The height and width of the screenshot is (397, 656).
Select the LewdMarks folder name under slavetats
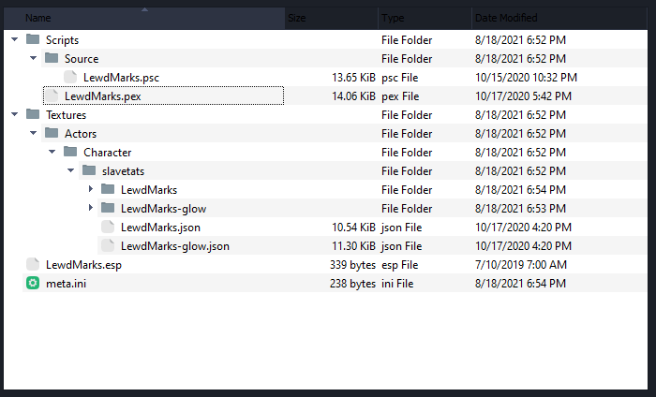(149, 190)
